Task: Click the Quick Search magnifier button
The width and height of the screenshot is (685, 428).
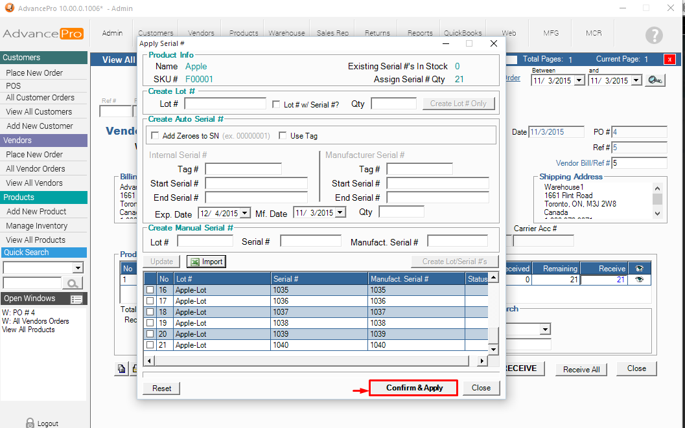Action: pos(72,283)
